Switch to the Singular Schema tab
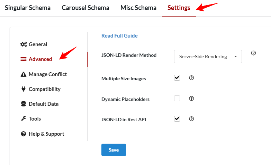 [28, 8]
